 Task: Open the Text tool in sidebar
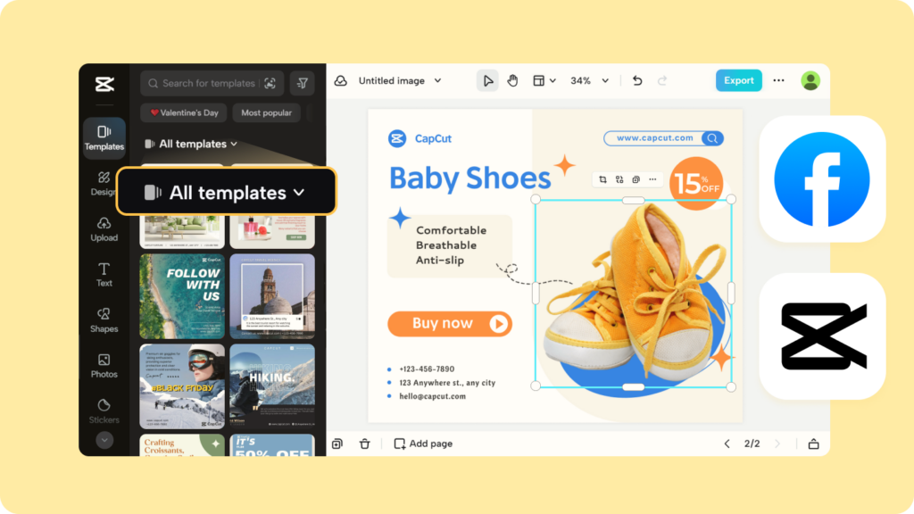[104, 274]
